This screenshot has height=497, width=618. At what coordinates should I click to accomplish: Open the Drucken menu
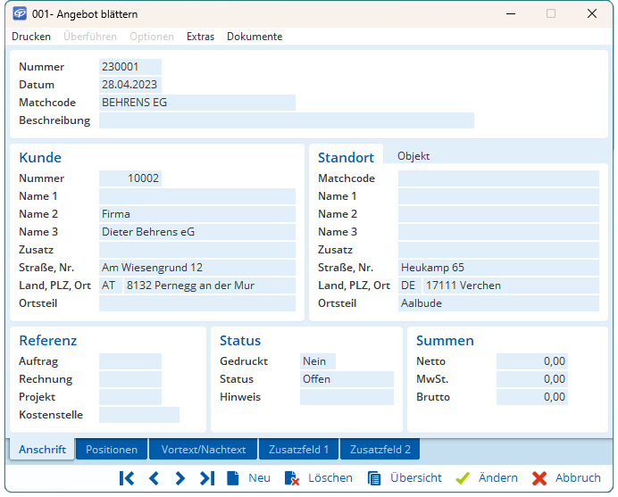[31, 37]
